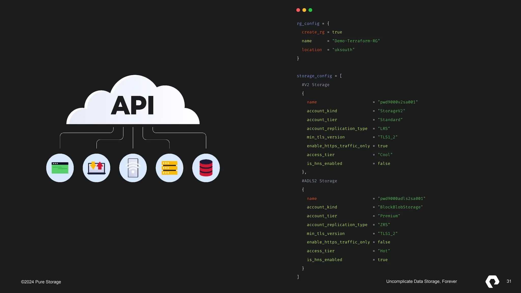Click the storage_config variable name
The width and height of the screenshot is (521, 293).
(314, 76)
